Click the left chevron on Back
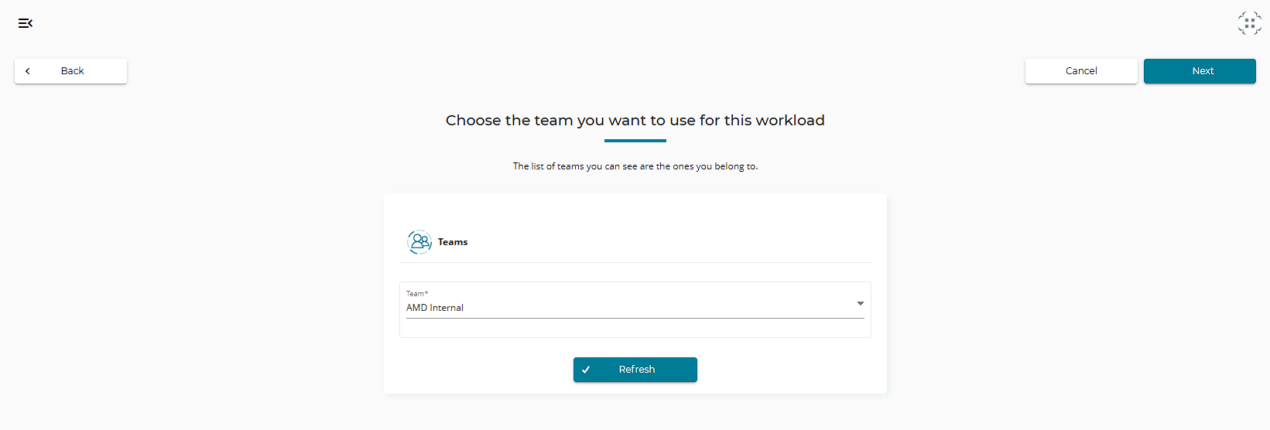Viewport: 1270px width, 430px height. coord(28,71)
